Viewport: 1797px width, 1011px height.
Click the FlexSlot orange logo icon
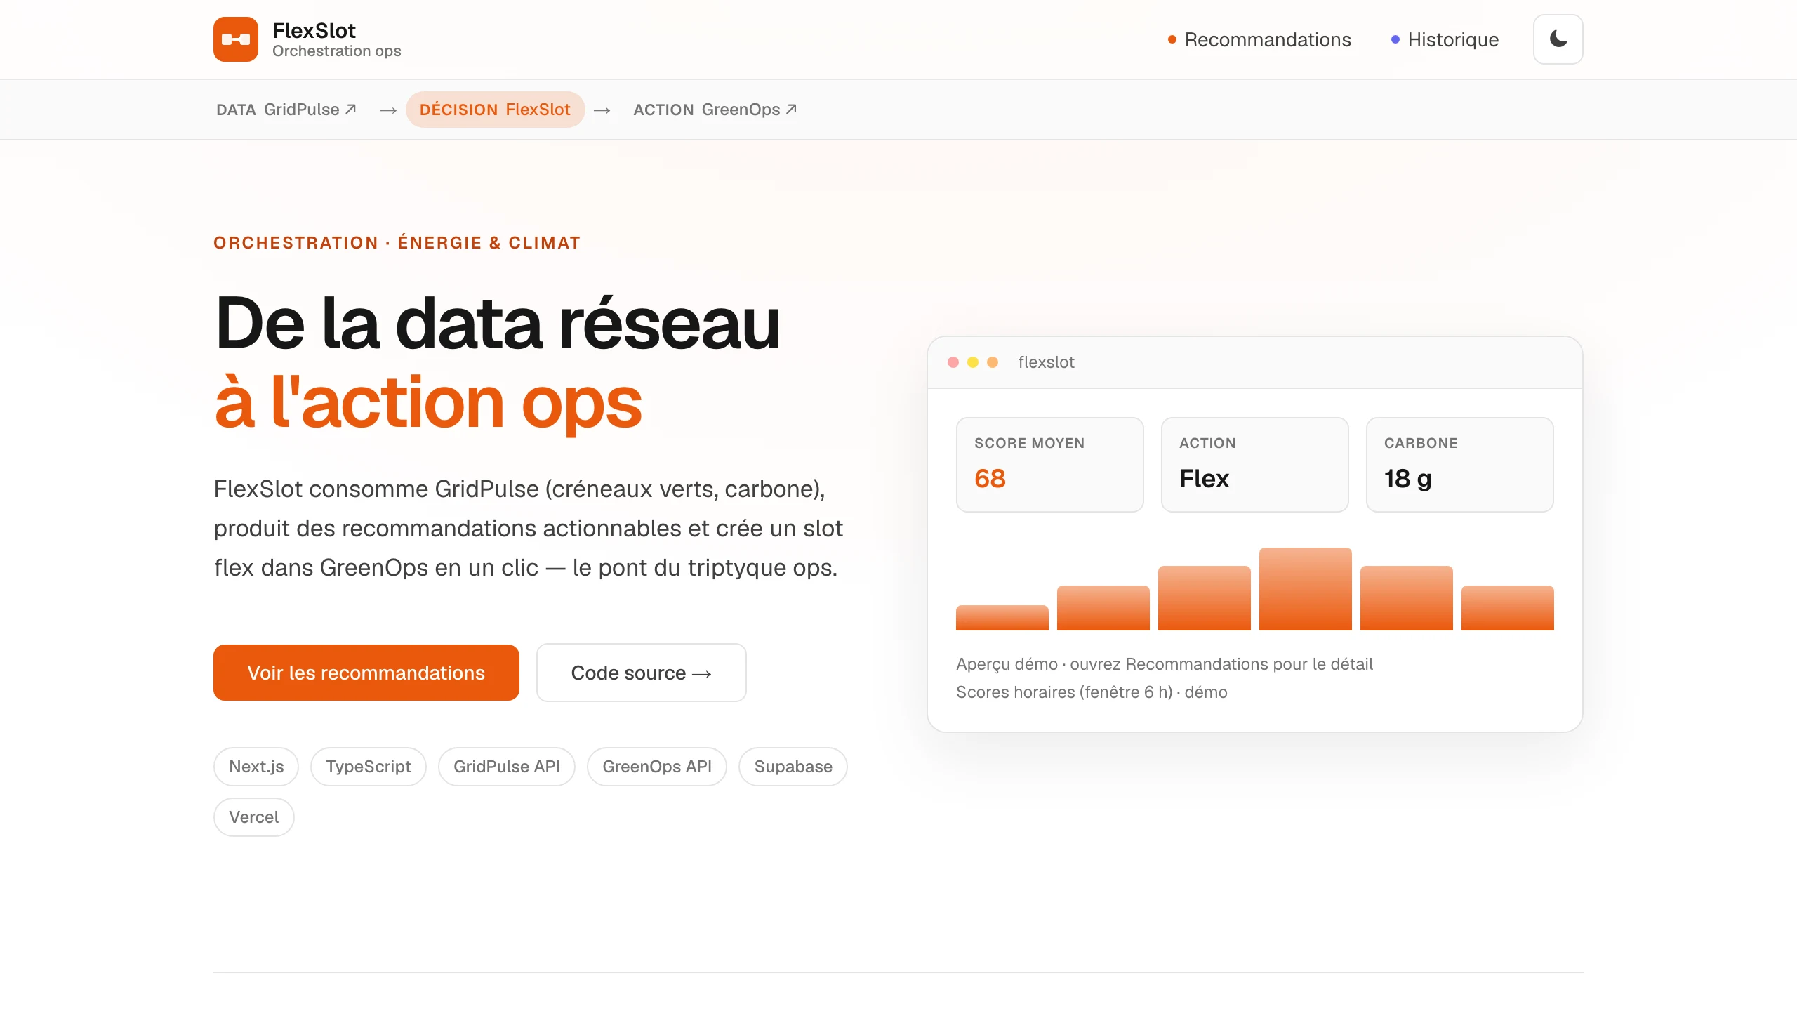(x=236, y=39)
